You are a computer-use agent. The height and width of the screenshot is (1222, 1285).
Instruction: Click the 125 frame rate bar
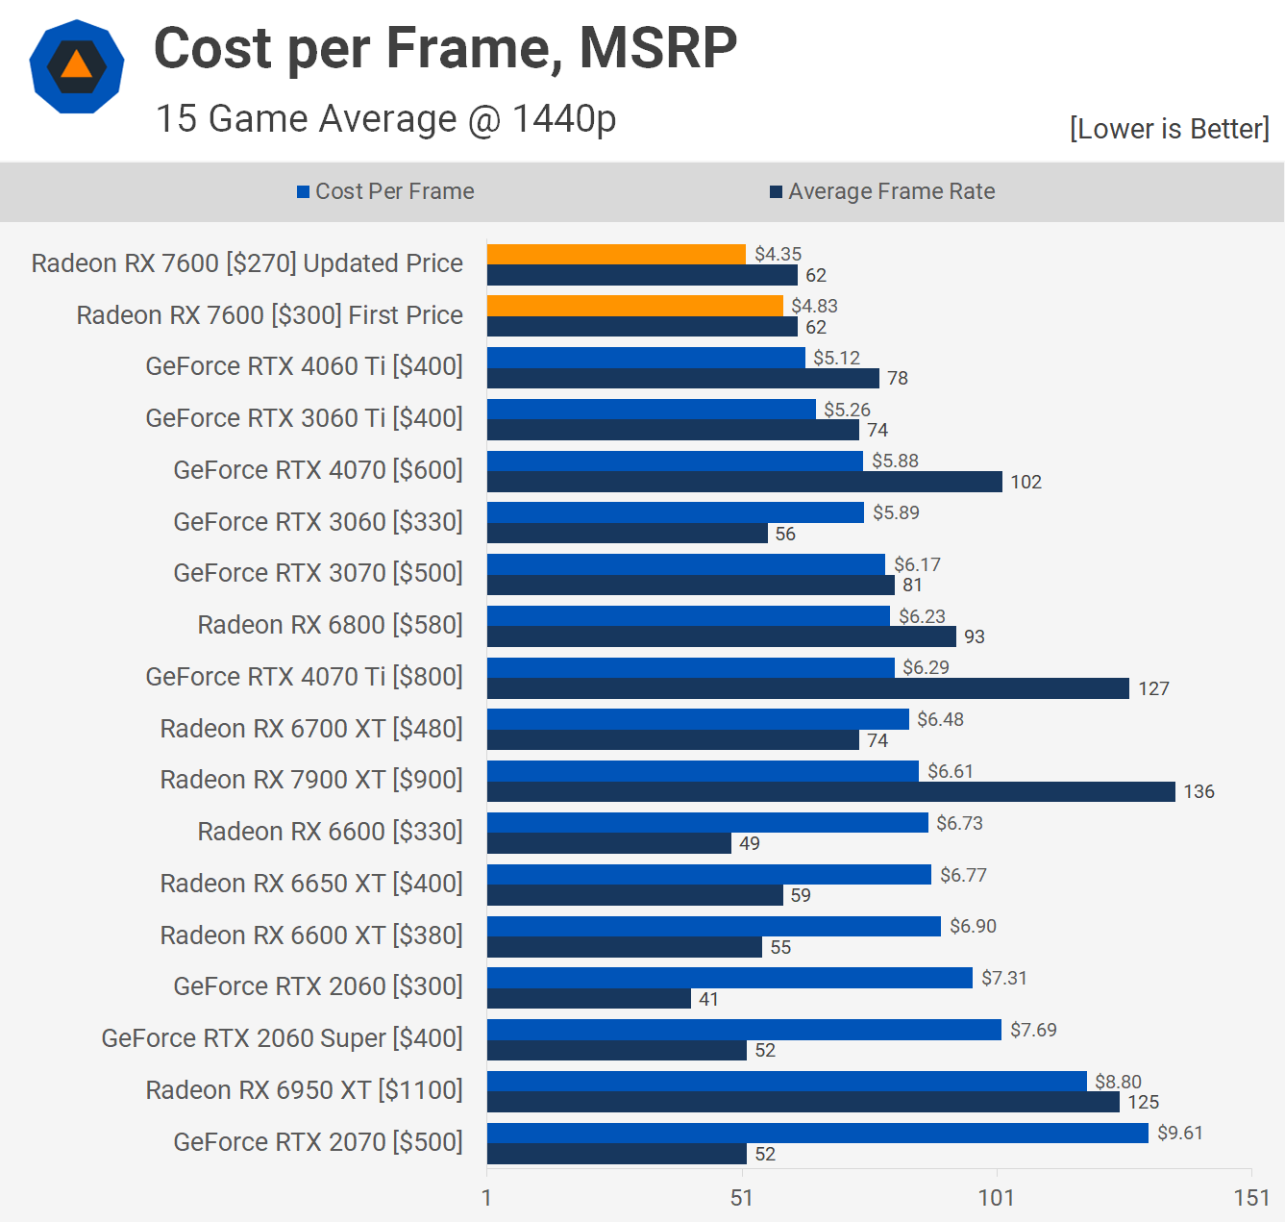(x=803, y=1102)
